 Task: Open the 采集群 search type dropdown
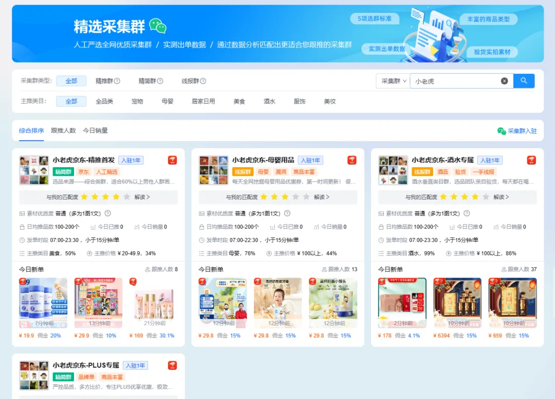point(393,81)
